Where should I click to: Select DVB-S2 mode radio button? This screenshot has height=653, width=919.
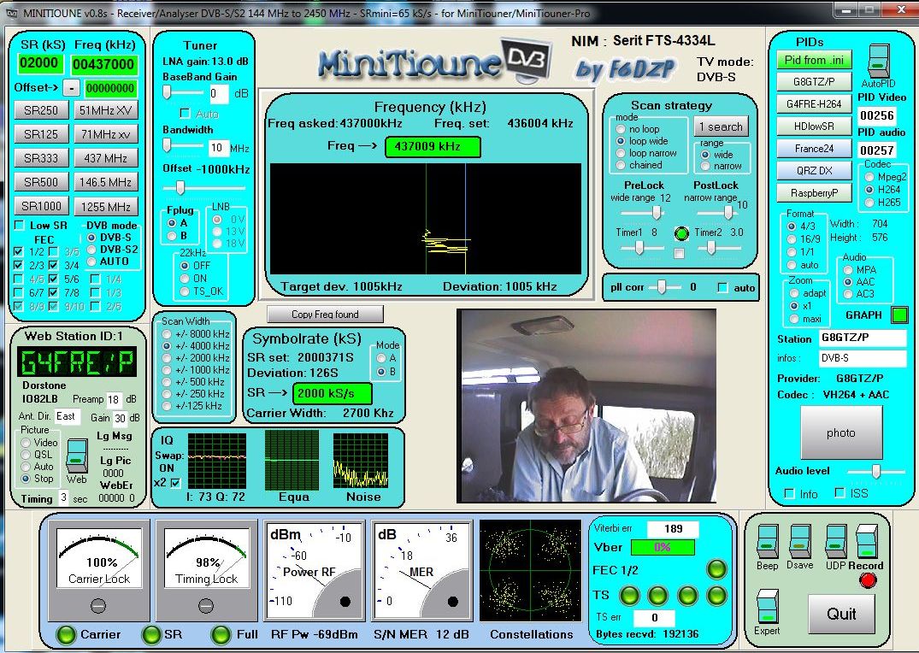91,249
